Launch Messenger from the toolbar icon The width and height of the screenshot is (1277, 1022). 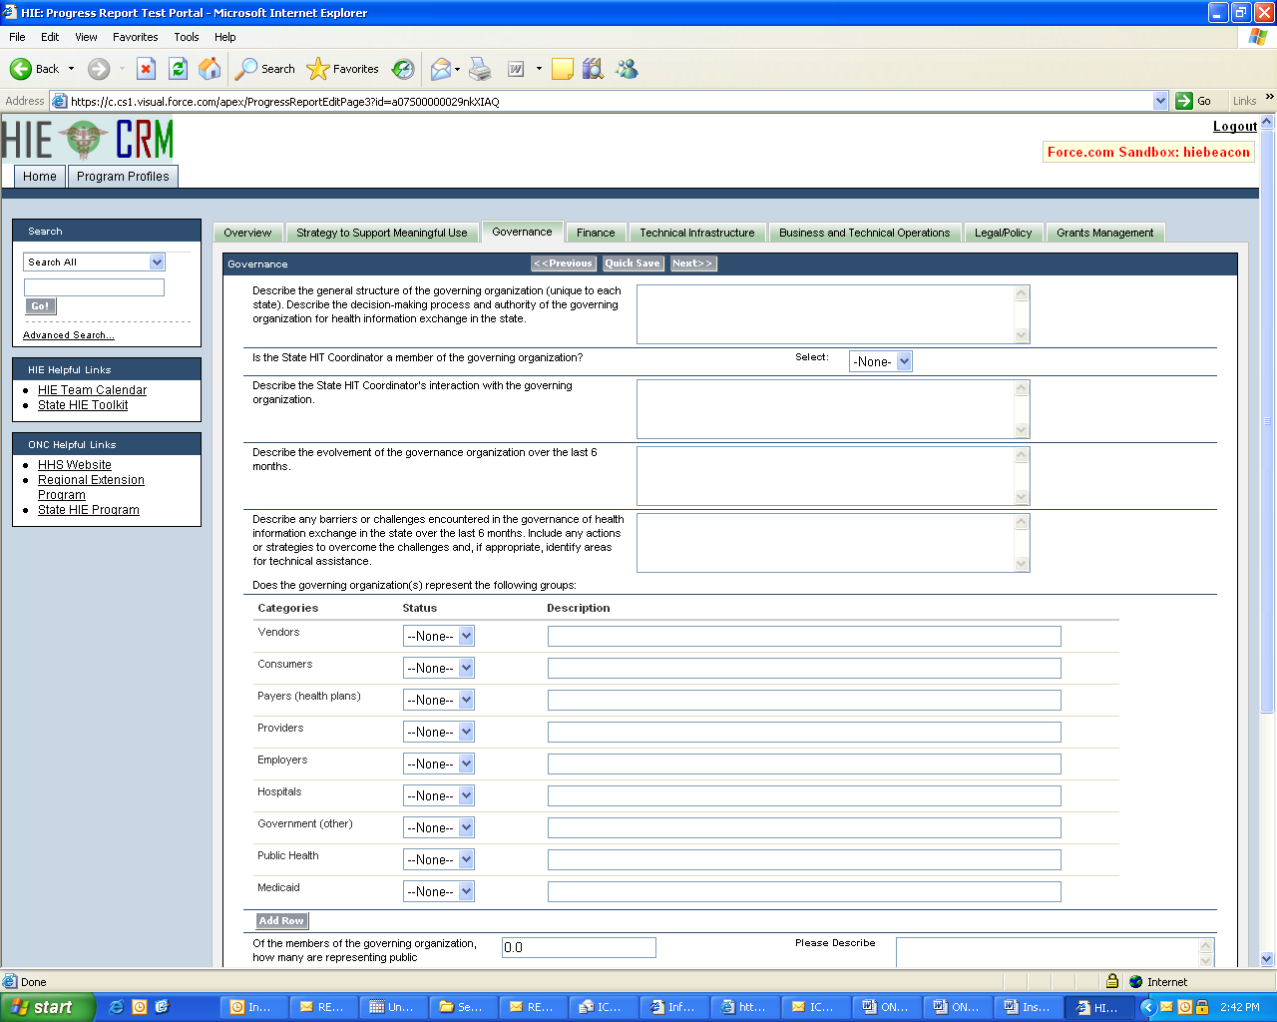(x=627, y=69)
